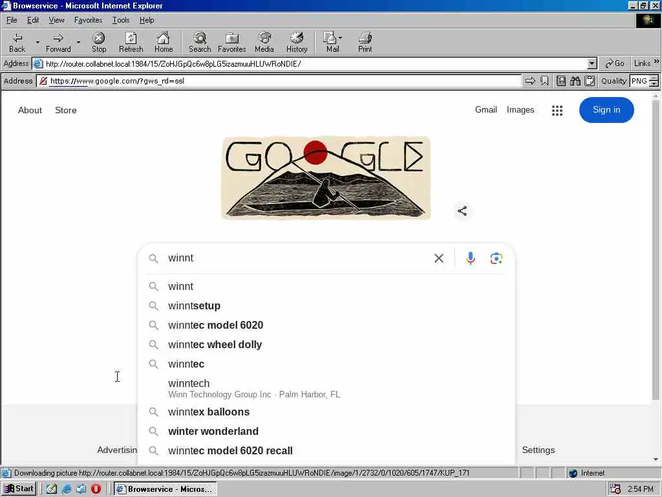Select 'winntec model 6020' suggestion
This screenshot has width=662, height=497.
click(x=326, y=326)
